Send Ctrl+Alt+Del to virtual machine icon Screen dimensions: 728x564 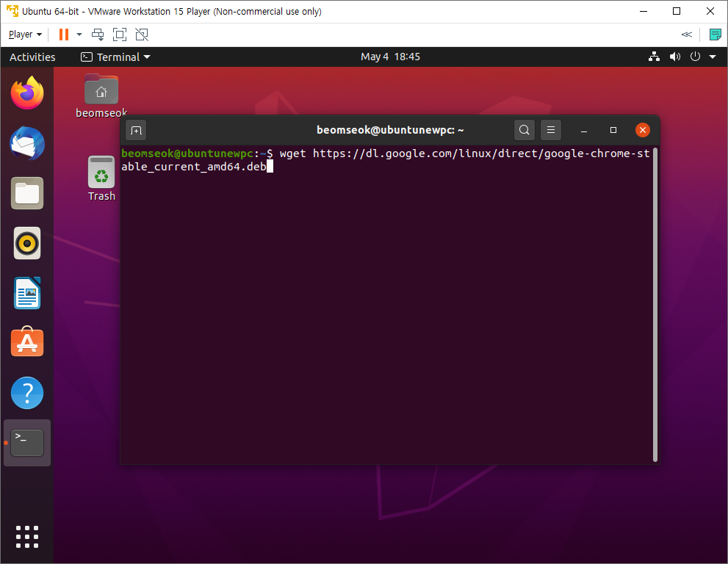(98, 35)
